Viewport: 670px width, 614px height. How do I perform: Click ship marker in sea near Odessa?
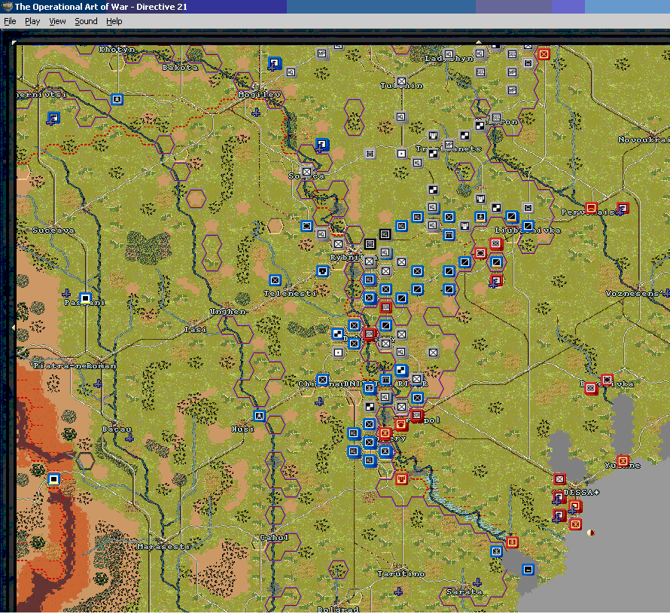tap(592, 533)
